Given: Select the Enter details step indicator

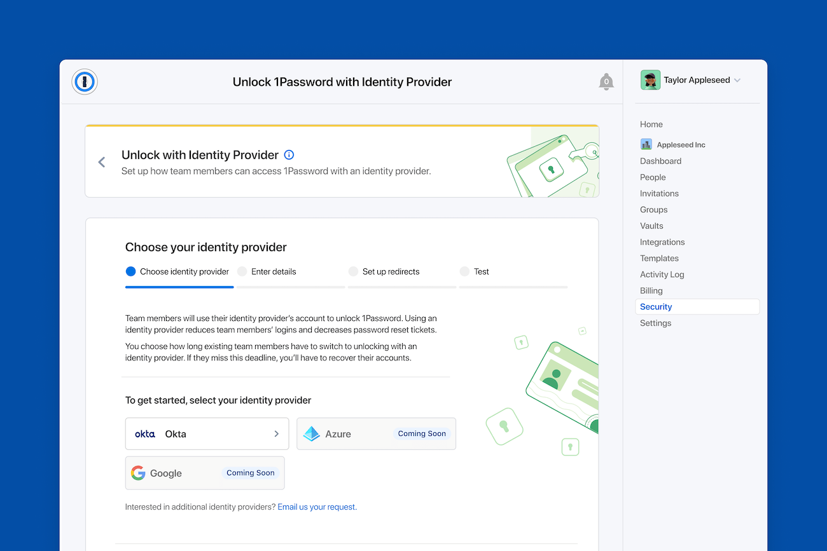Looking at the screenshot, I should click(x=242, y=271).
